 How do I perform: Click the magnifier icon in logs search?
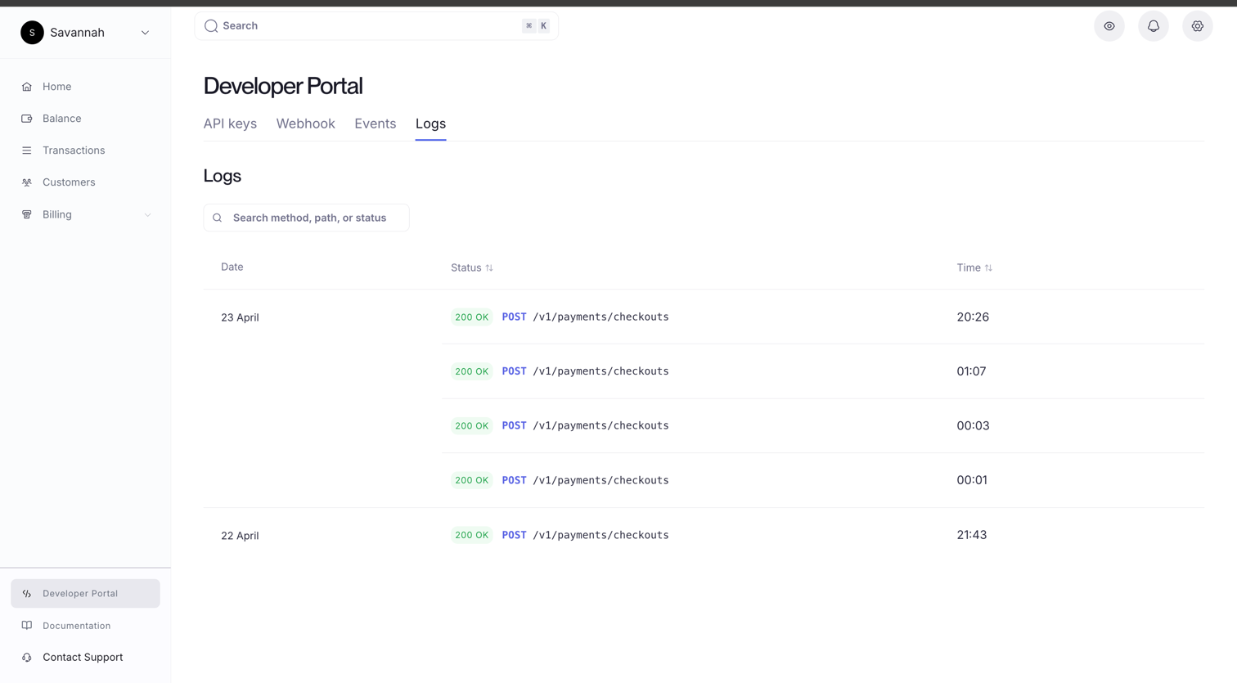tap(218, 218)
